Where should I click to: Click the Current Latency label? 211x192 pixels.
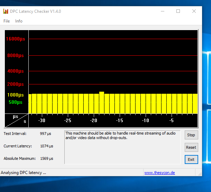coord(18,146)
